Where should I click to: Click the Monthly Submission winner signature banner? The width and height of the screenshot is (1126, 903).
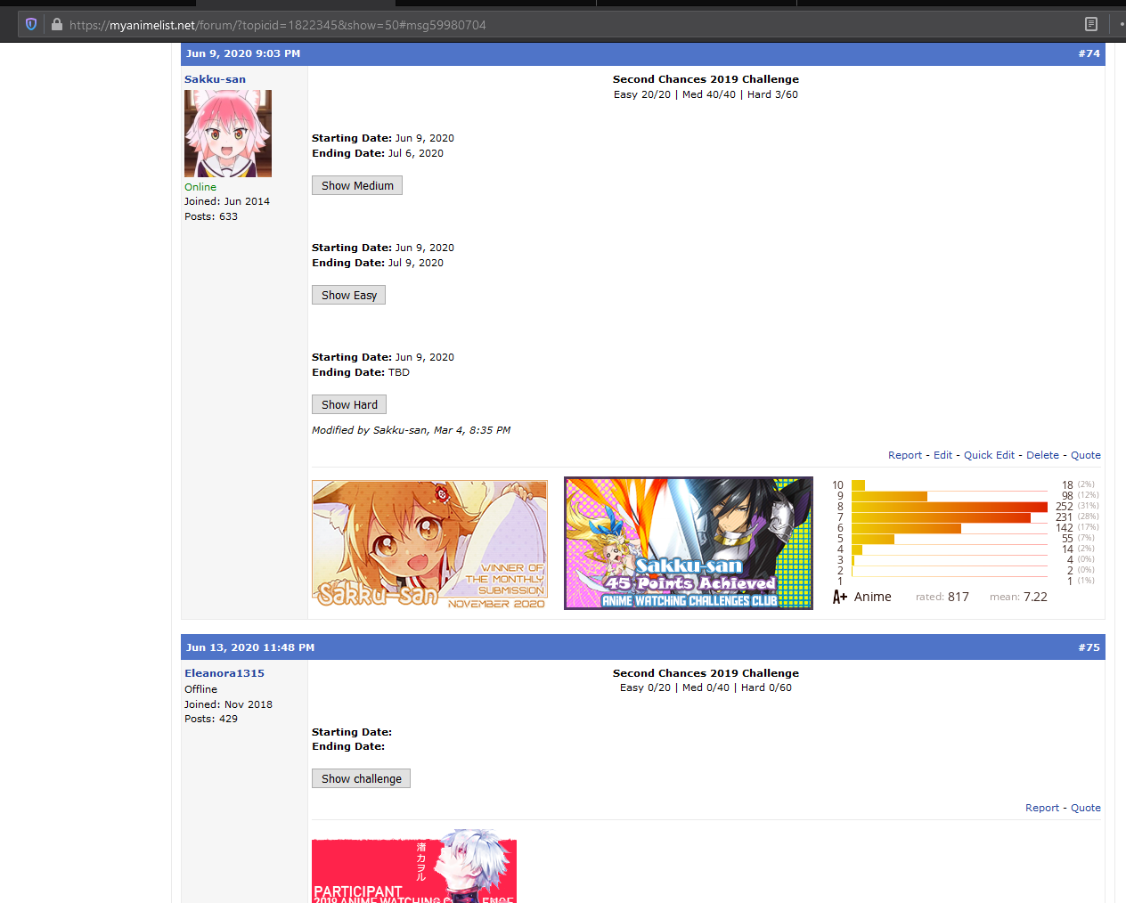click(x=429, y=543)
